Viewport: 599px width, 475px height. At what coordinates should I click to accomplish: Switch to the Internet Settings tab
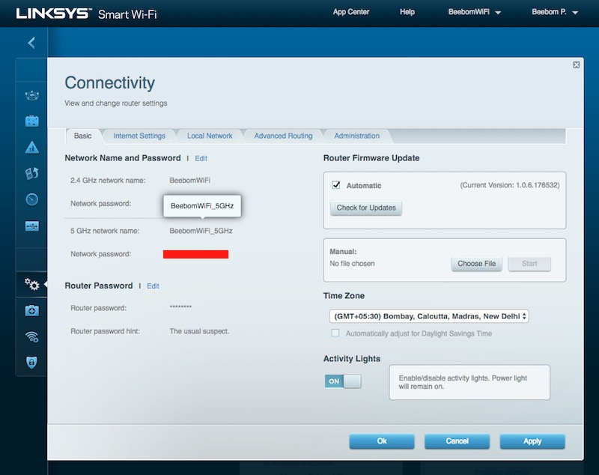(x=141, y=136)
